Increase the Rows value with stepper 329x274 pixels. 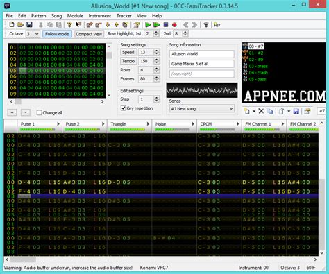(157, 68)
